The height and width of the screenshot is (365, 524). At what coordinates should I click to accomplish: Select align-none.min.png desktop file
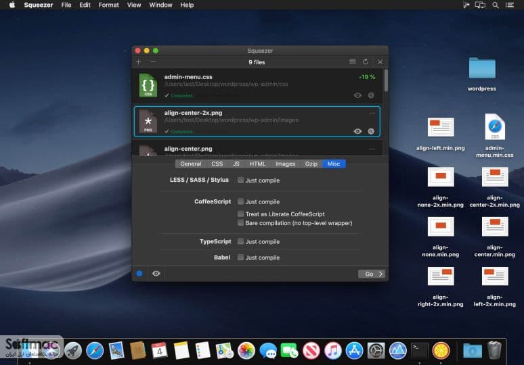click(x=441, y=226)
